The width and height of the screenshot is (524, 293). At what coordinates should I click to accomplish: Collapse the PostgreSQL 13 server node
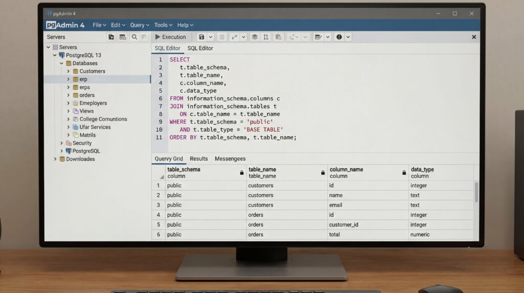(x=55, y=55)
